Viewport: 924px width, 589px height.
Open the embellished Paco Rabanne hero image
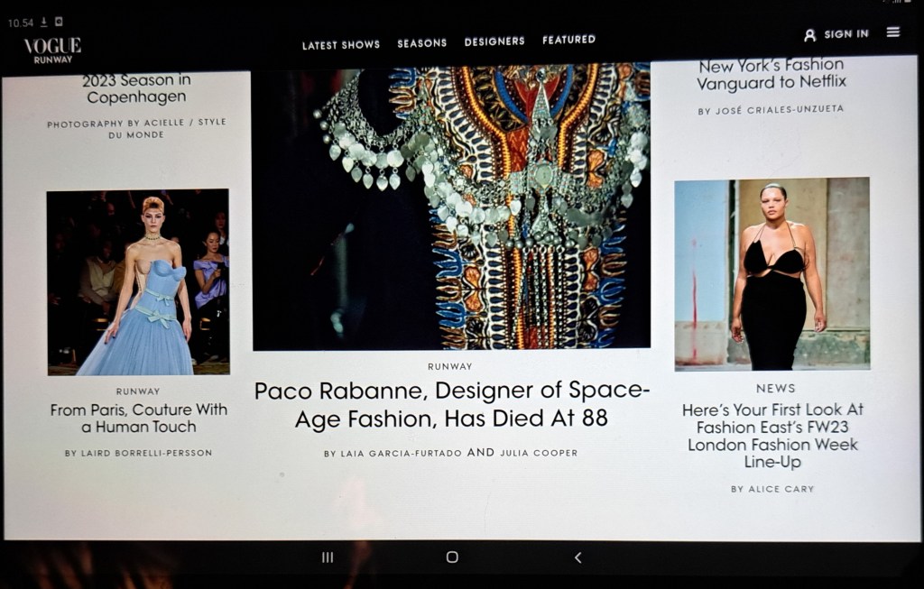point(451,207)
